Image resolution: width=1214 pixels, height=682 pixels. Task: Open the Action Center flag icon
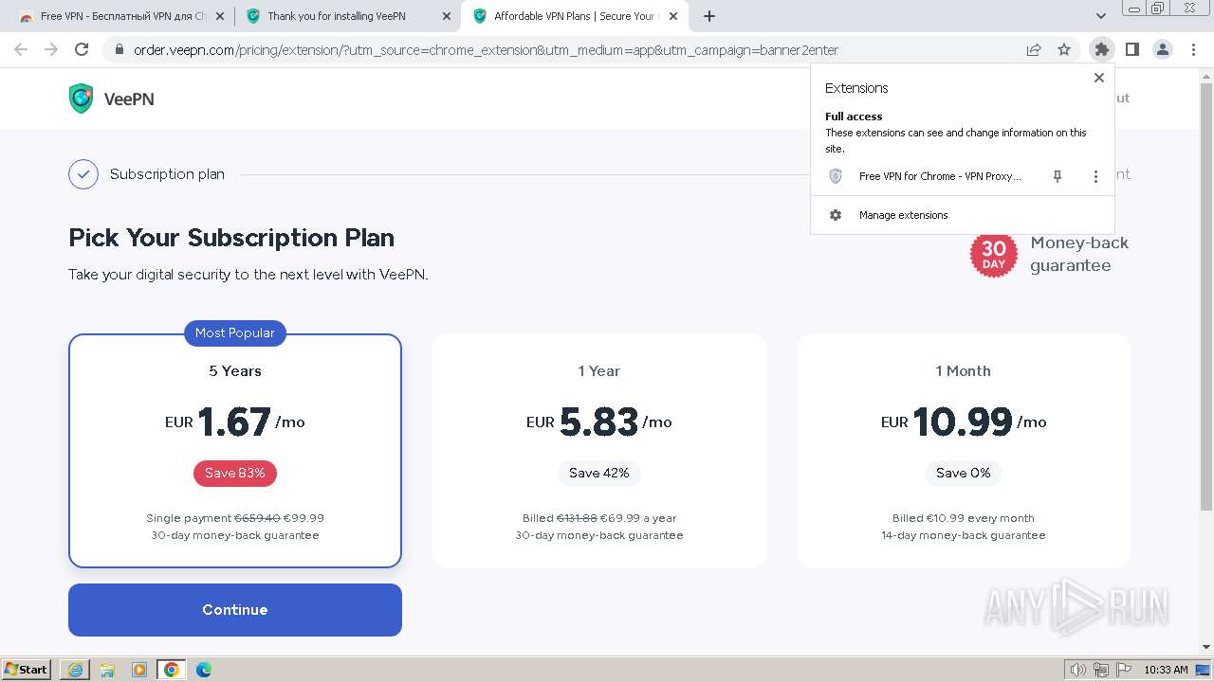[x=1124, y=670]
